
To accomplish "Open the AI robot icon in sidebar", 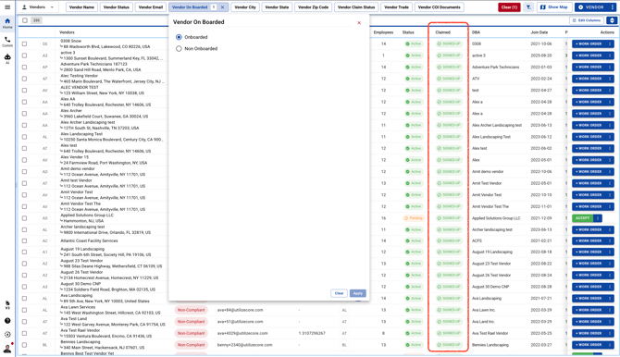I will 7,58.
